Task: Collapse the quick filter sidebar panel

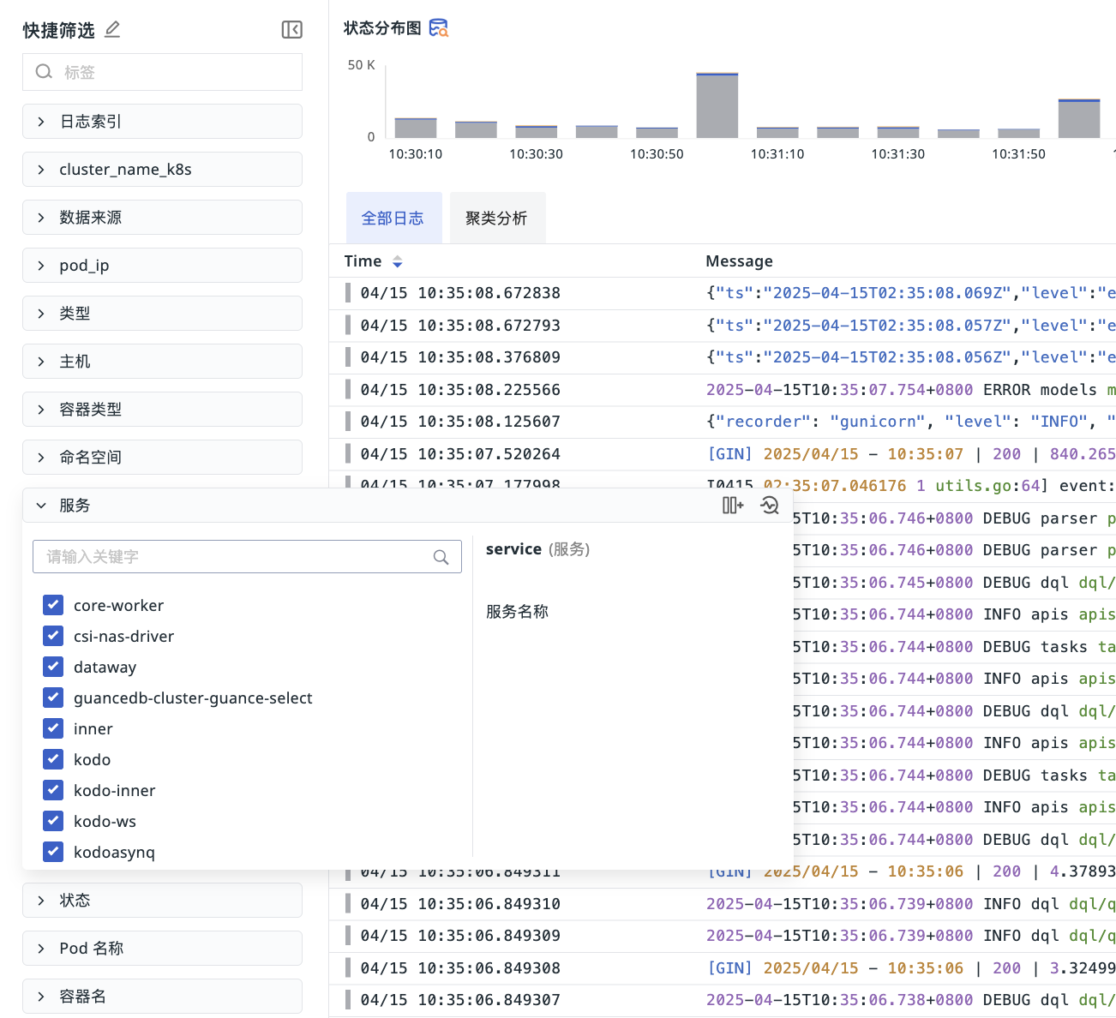Action: [x=291, y=30]
